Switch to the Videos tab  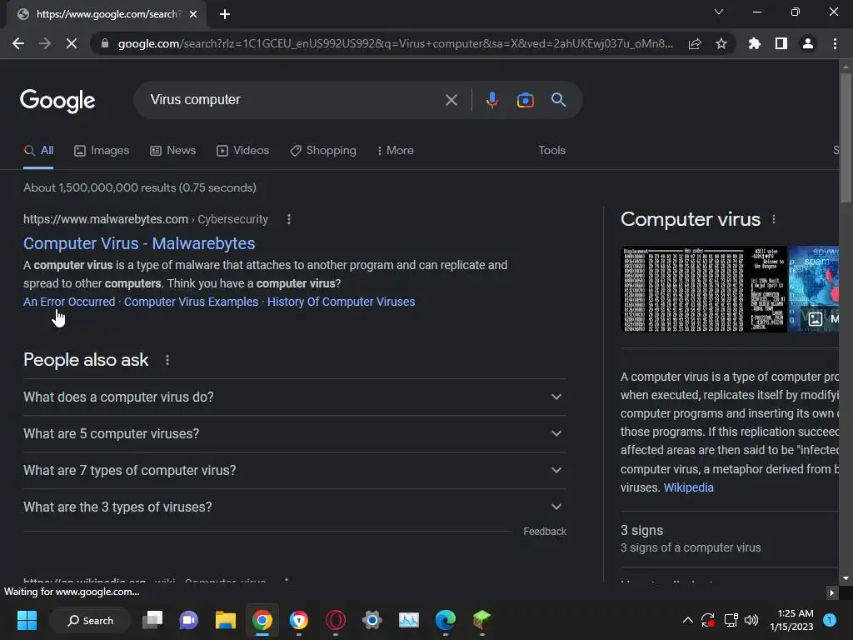point(242,151)
